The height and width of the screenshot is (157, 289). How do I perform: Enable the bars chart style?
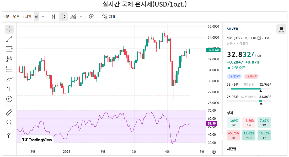53,16
